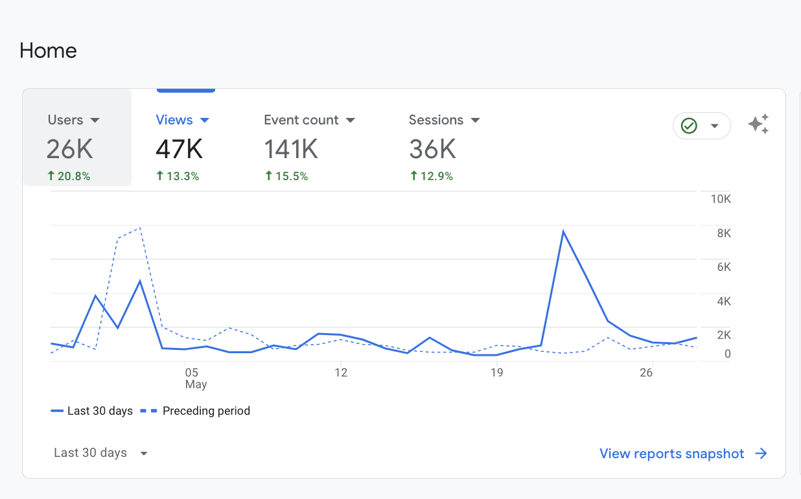The width and height of the screenshot is (801, 499).
Task: Click the 12 date label on chart axis
Action: click(341, 373)
